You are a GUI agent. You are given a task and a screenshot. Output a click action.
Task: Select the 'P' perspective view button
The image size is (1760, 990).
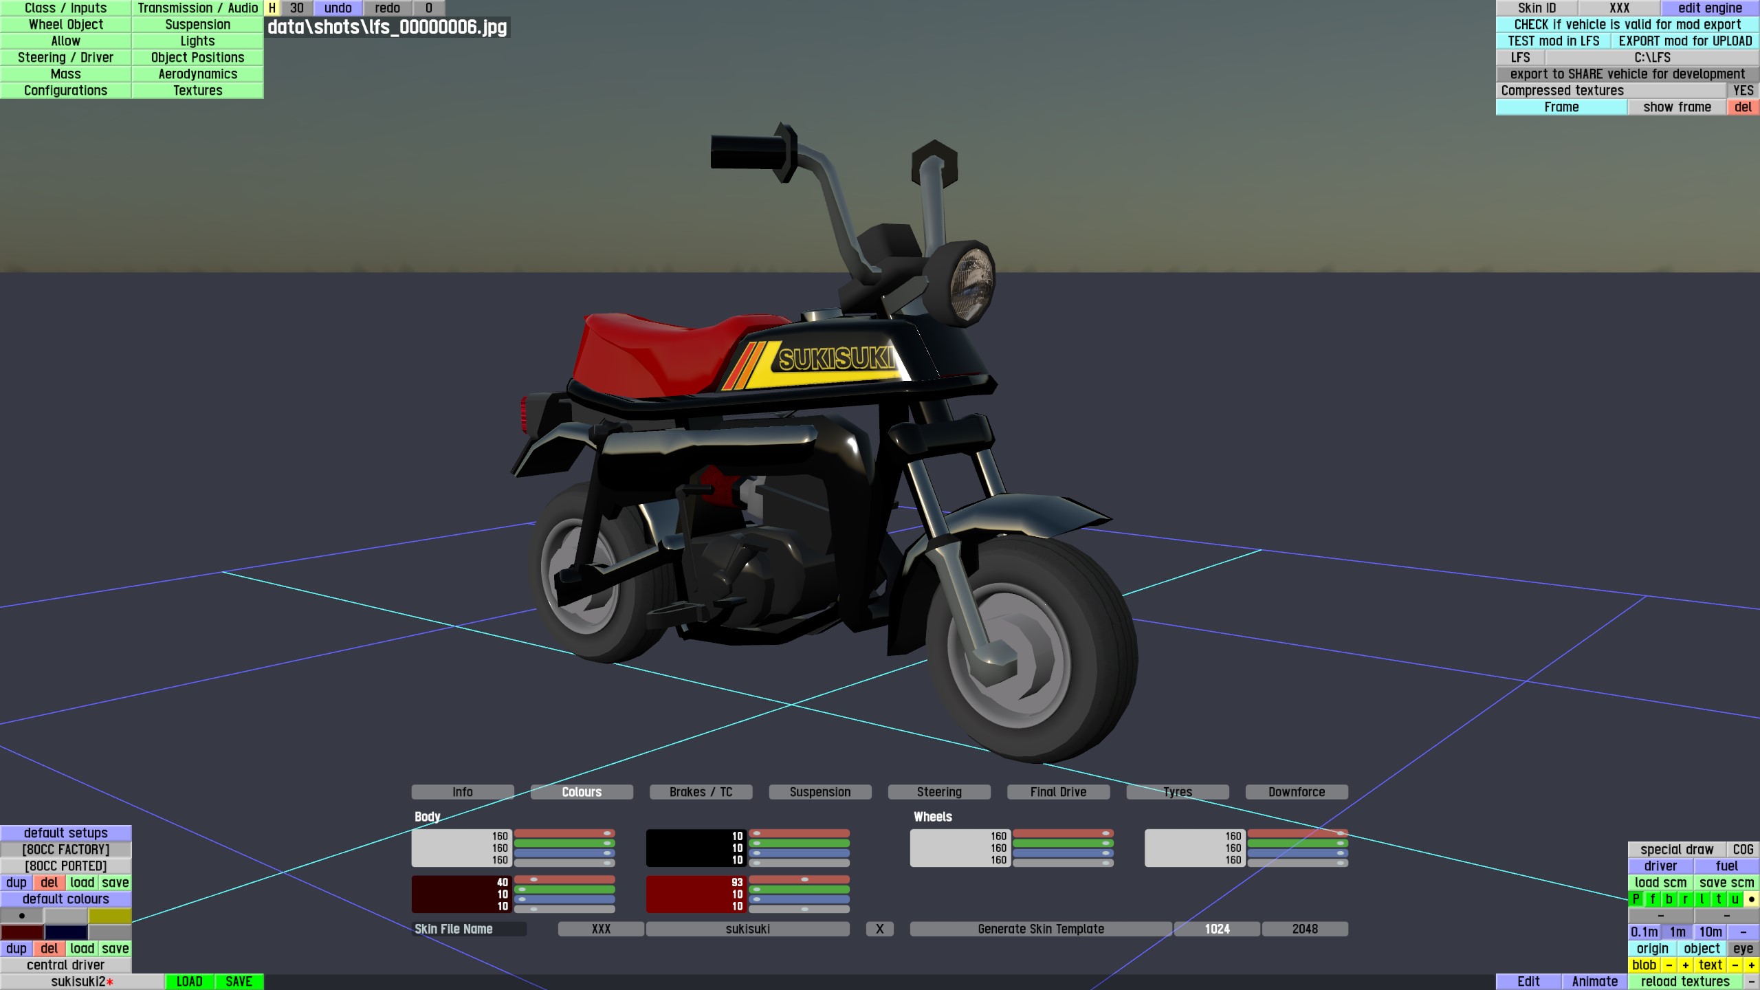[1636, 899]
